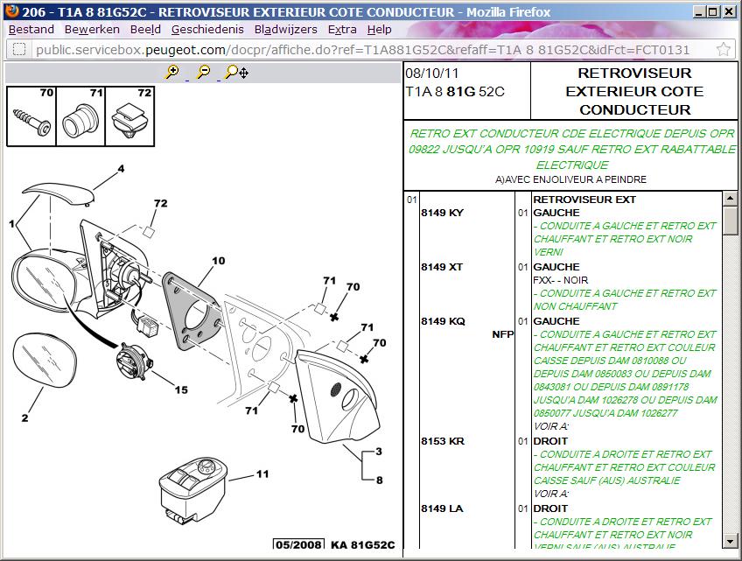The height and width of the screenshot is (561, 742).
Task: Click callout number 10 for the gasket
Action: pyautogui.click(x=219, y=261)
